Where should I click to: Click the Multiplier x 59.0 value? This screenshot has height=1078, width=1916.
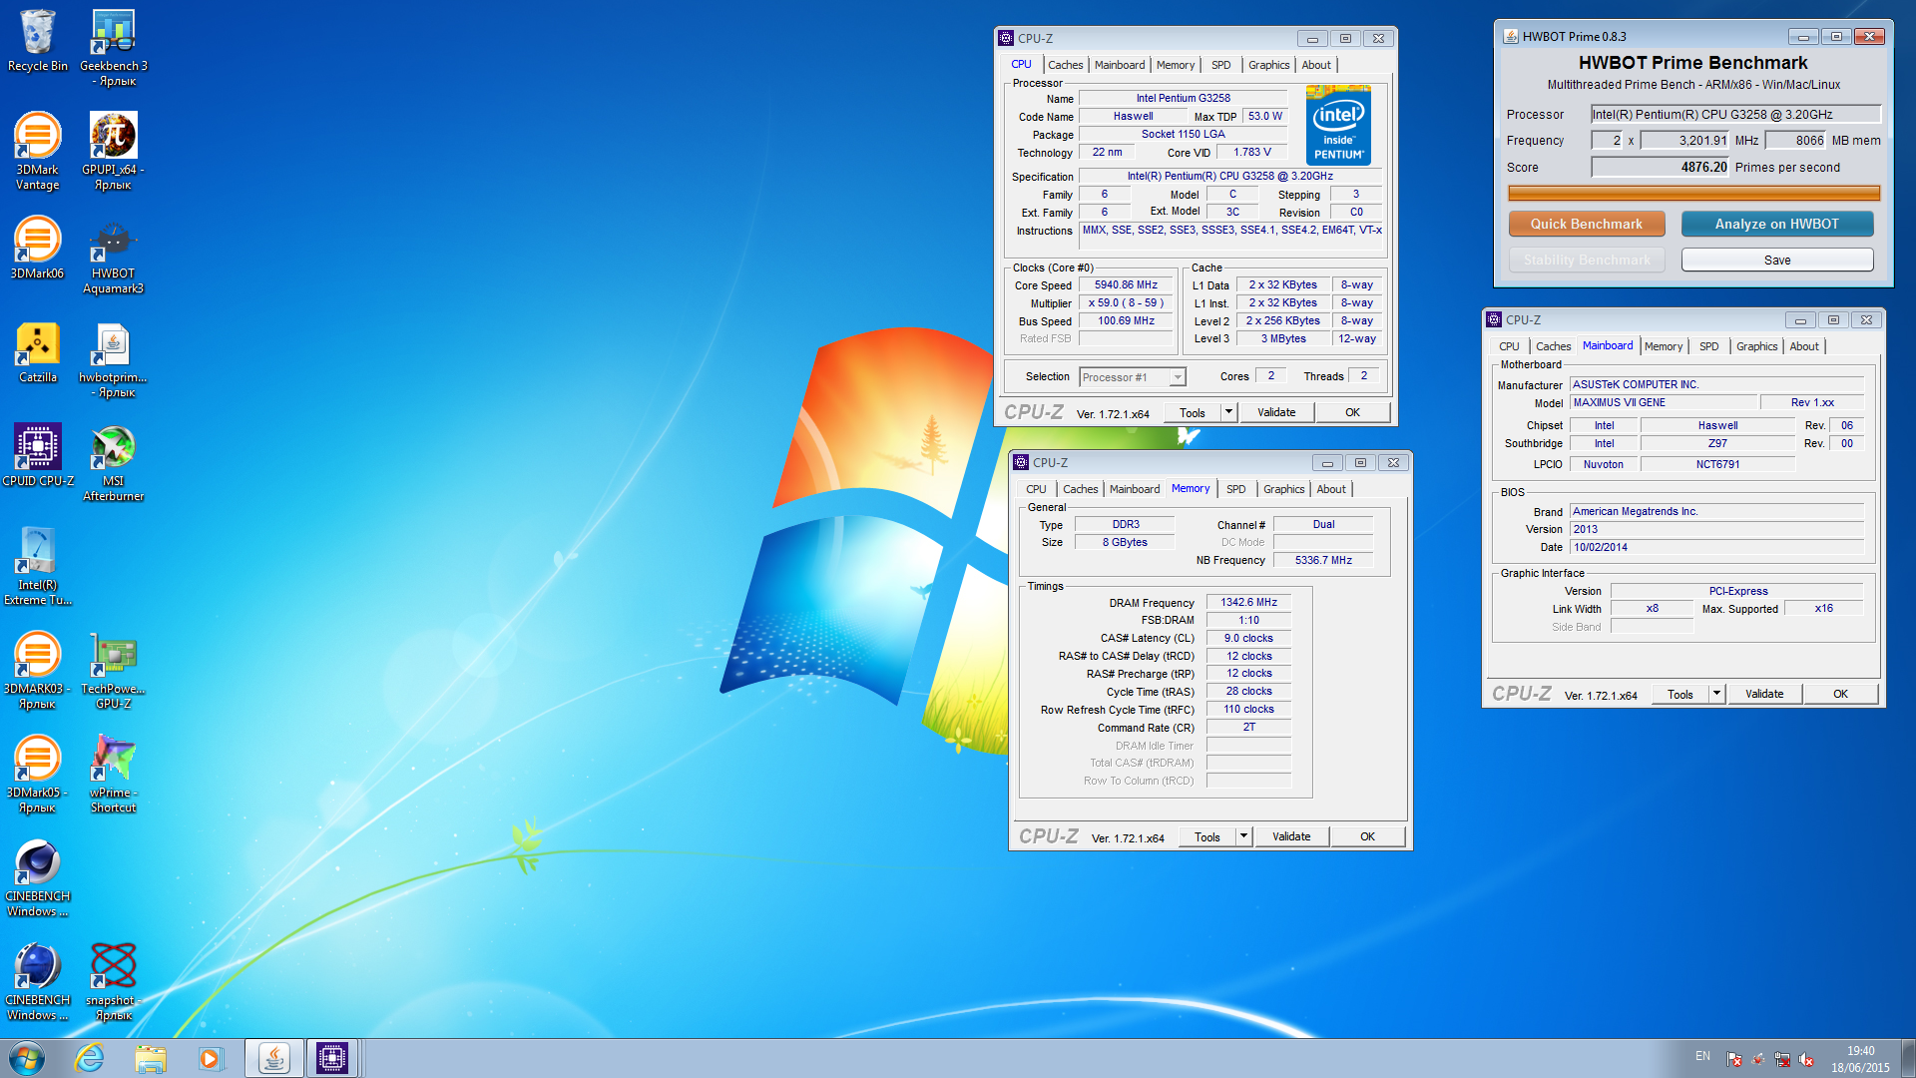pyautogui.click(x=1126, y=303)
